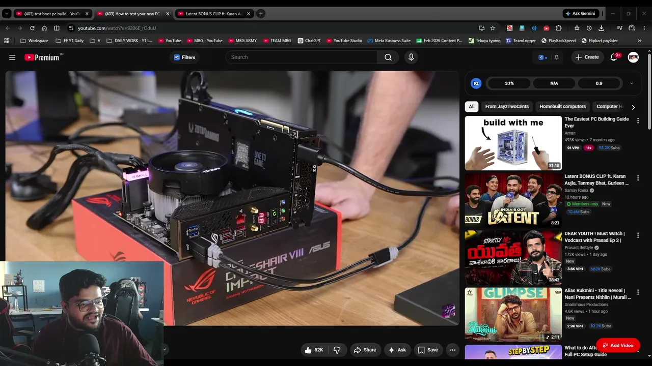Dislike this video
Viewport: 652px width, 366px height.
(337, 350)
